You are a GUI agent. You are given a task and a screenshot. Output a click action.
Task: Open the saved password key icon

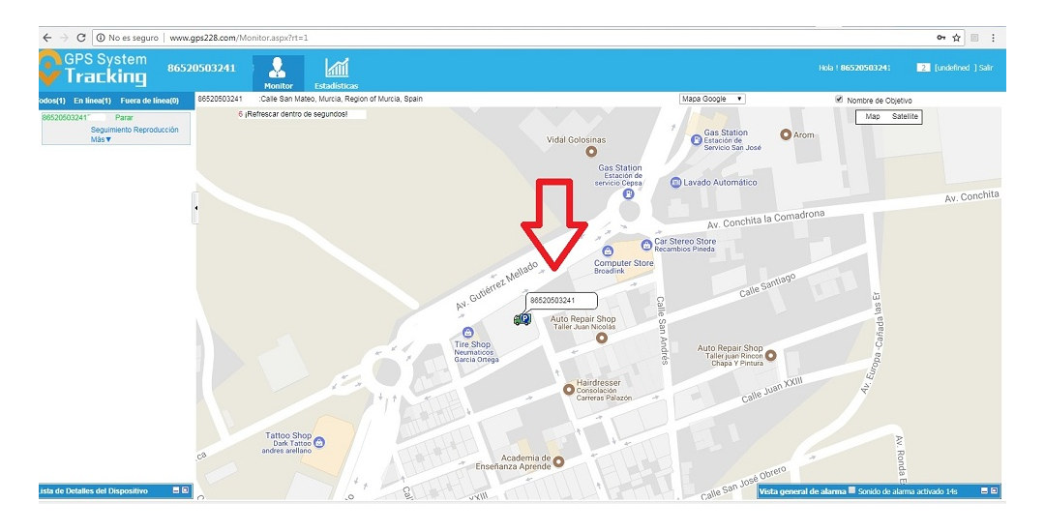[x=941, y=38]
